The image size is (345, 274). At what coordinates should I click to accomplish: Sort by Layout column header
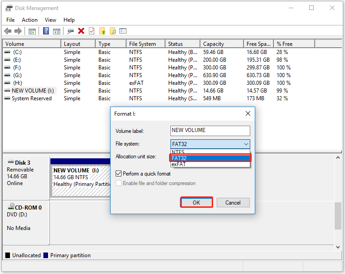pyautogui.click(x=78, y=44)
